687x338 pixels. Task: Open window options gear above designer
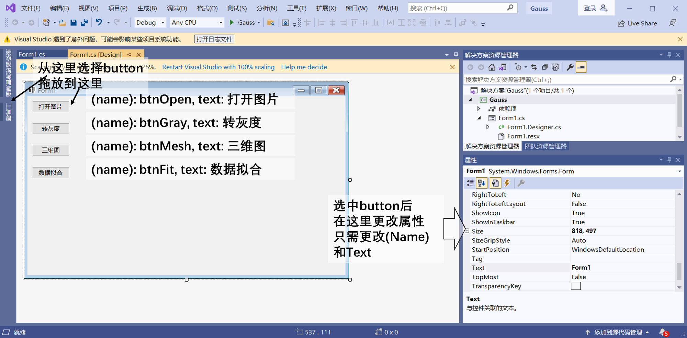[x=456, y=54]
